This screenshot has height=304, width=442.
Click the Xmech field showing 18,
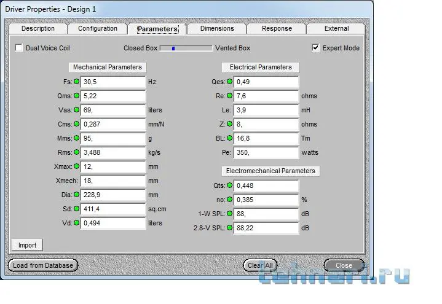coord(113,181)
